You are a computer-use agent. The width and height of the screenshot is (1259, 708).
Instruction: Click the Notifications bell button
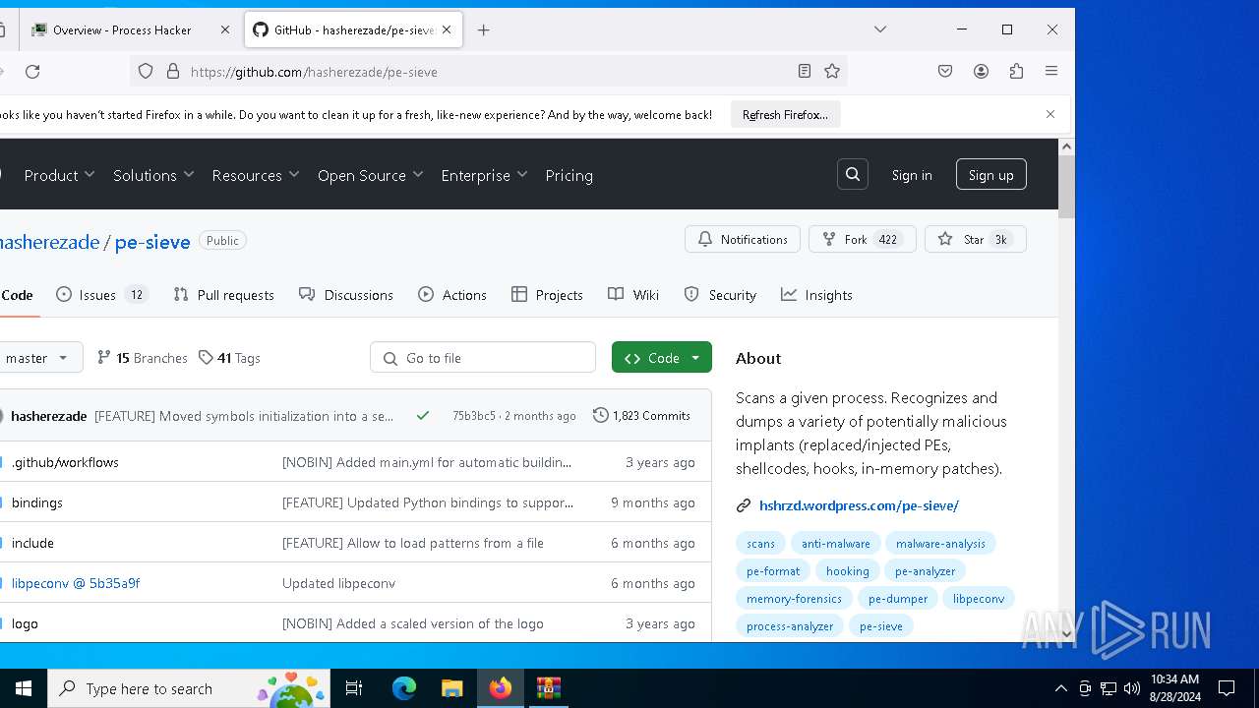[743, 239]
